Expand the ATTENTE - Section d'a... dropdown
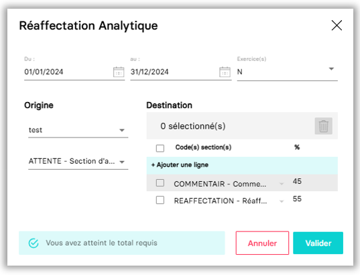Viewport: 360px width, 275px height. (78, 161)
